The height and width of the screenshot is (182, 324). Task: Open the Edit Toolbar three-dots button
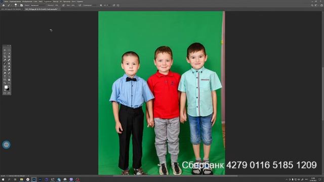pyautogui.click(x=9, y=83)
